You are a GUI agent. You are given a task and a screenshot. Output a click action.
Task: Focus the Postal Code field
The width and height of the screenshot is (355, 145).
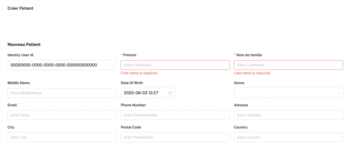(x=175, y=137)
